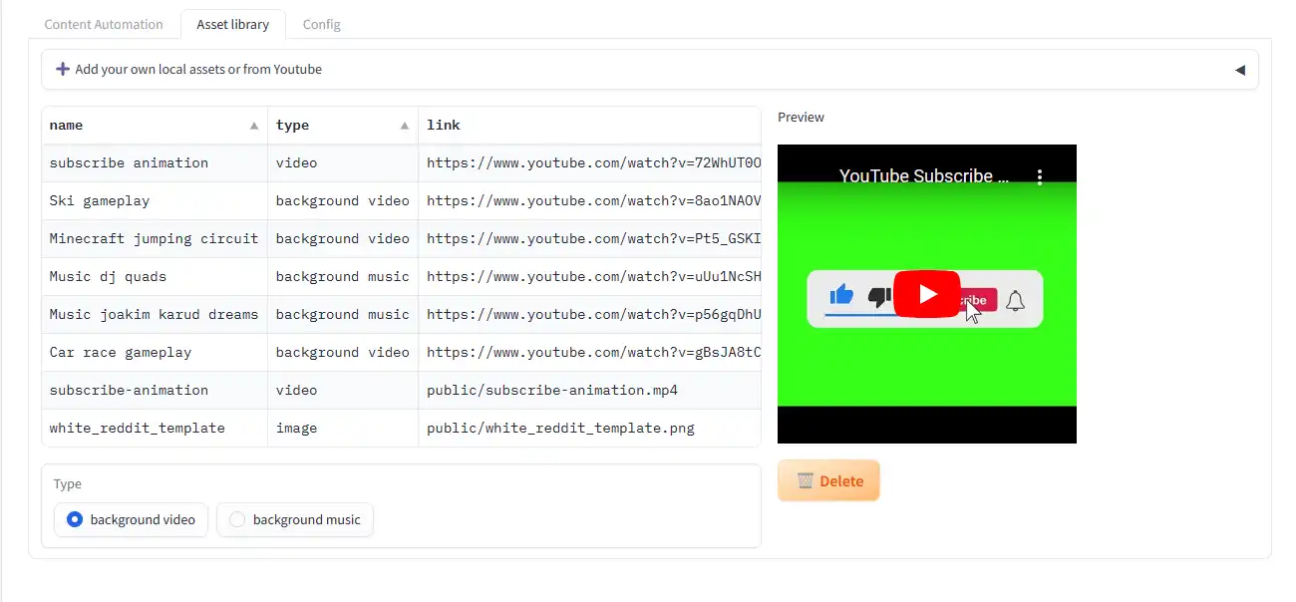Select the Asset library tab
Screen dimensions: 1296x602
(232, 24)
